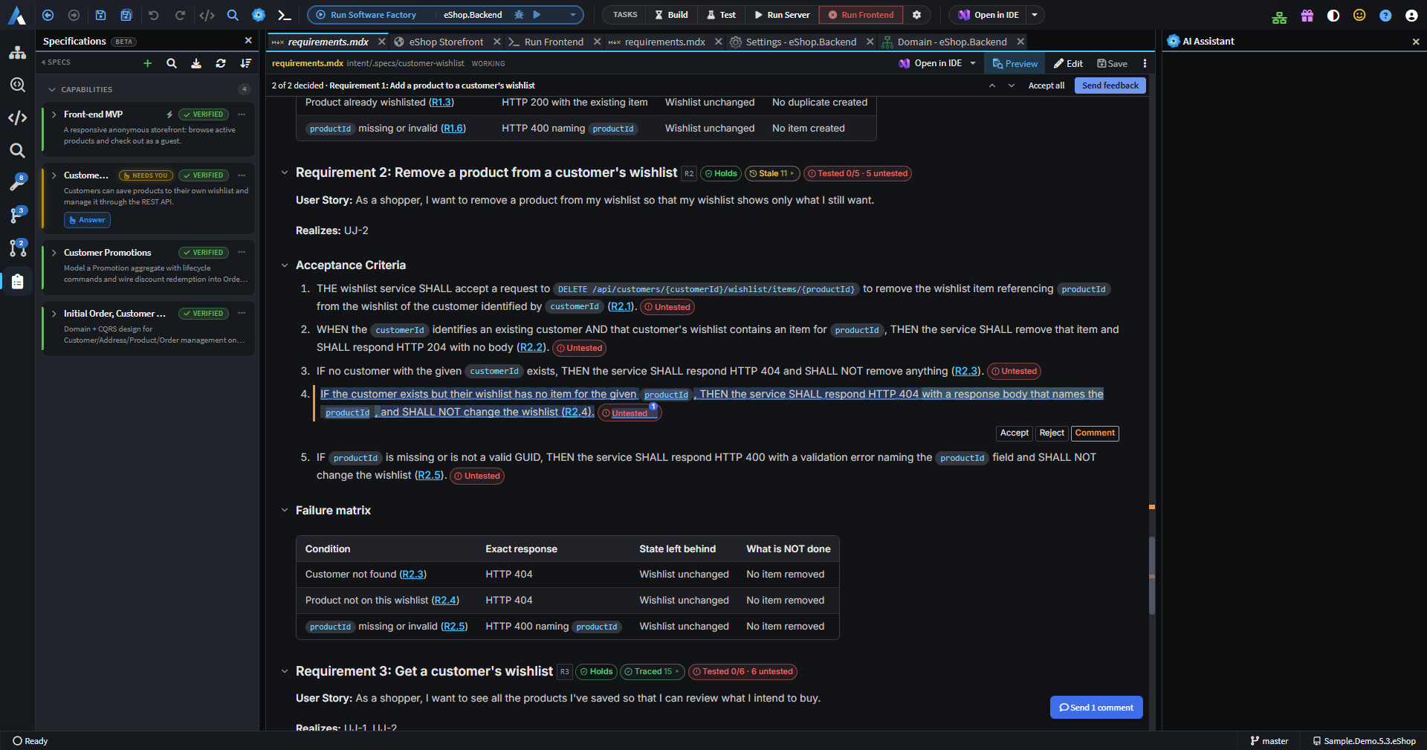Open the R2.3 link in Failure matrix

[413, 575]
